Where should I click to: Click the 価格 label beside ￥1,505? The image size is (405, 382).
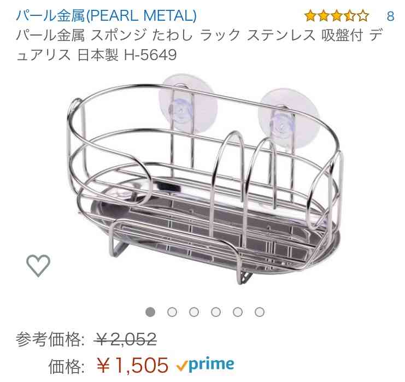(66, 366)
